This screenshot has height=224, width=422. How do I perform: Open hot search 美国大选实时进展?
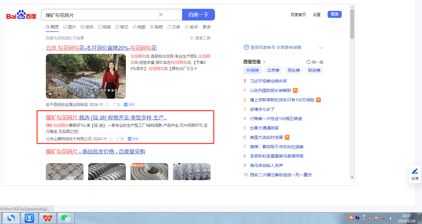pos(266,137)
